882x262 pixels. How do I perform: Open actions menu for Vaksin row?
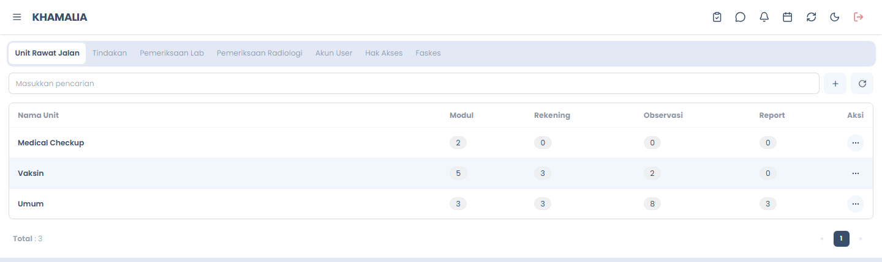click(856, 173)
